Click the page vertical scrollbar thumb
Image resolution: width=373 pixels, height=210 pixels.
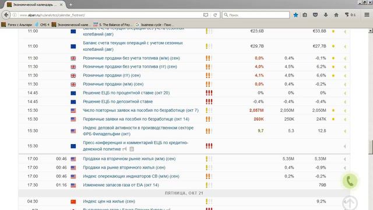point(371,147)
